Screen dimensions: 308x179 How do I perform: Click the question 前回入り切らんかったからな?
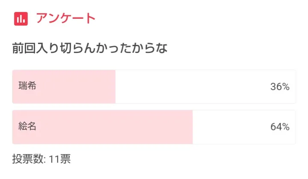tap(90, 48)
